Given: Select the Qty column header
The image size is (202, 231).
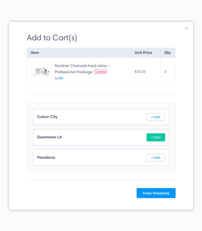Looking at the screenshot, I should pos(167,53).
